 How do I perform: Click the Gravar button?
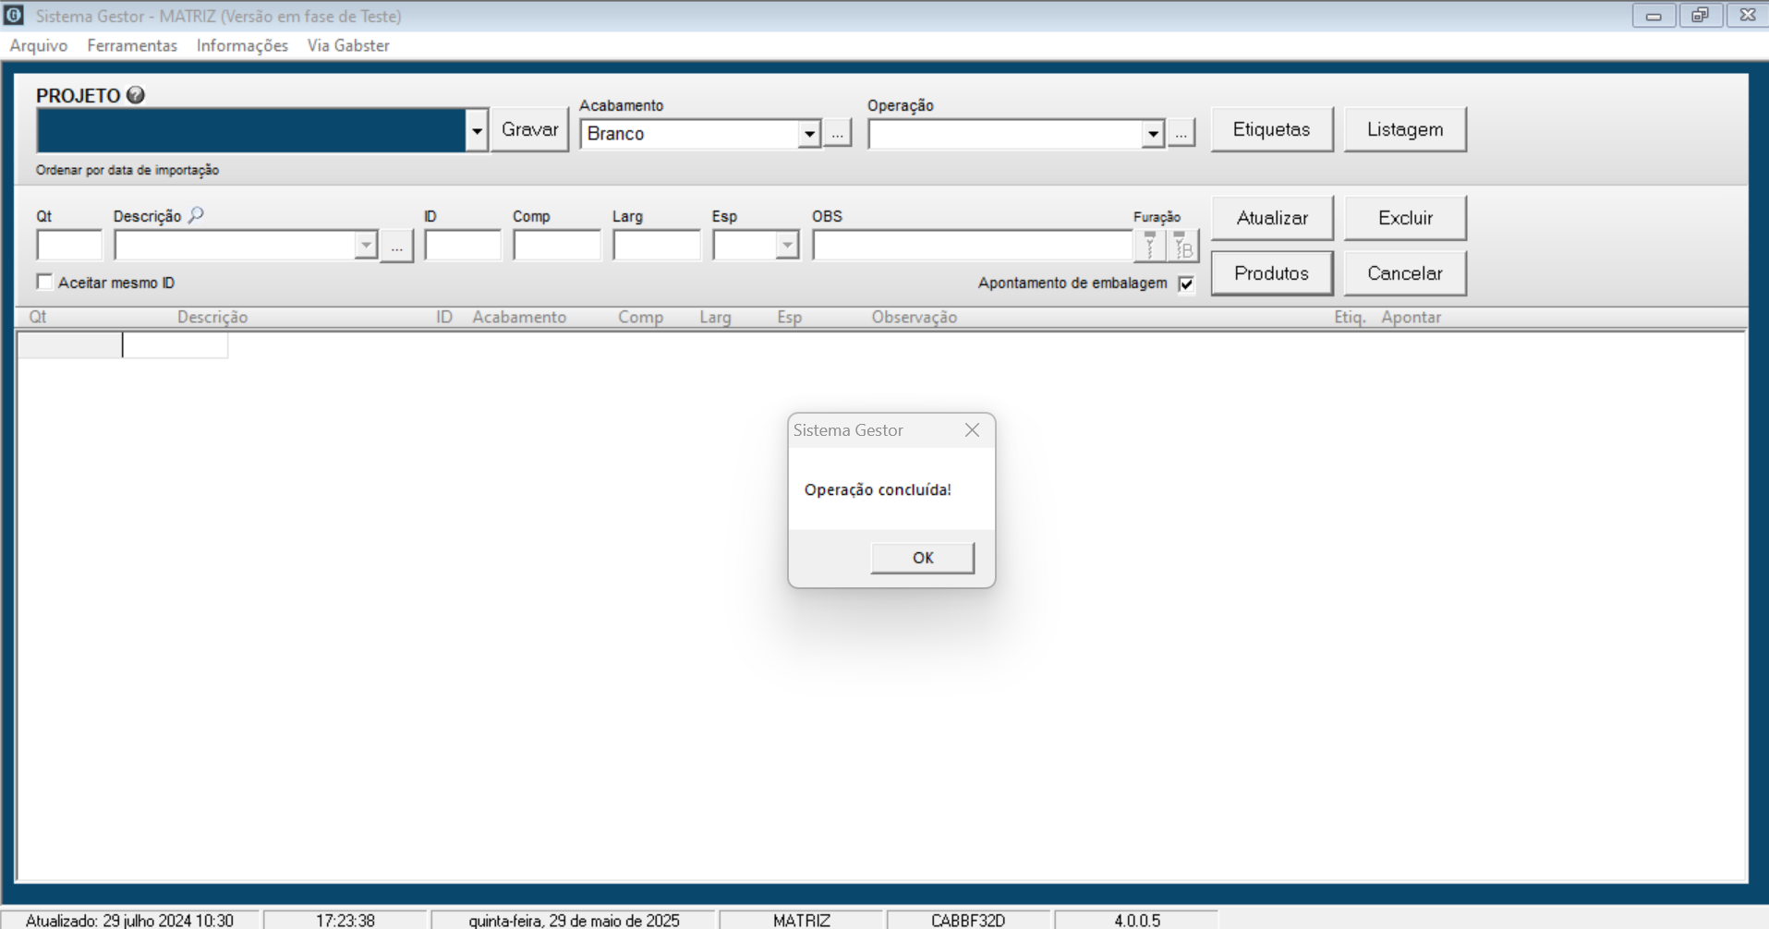coord(529,129)
